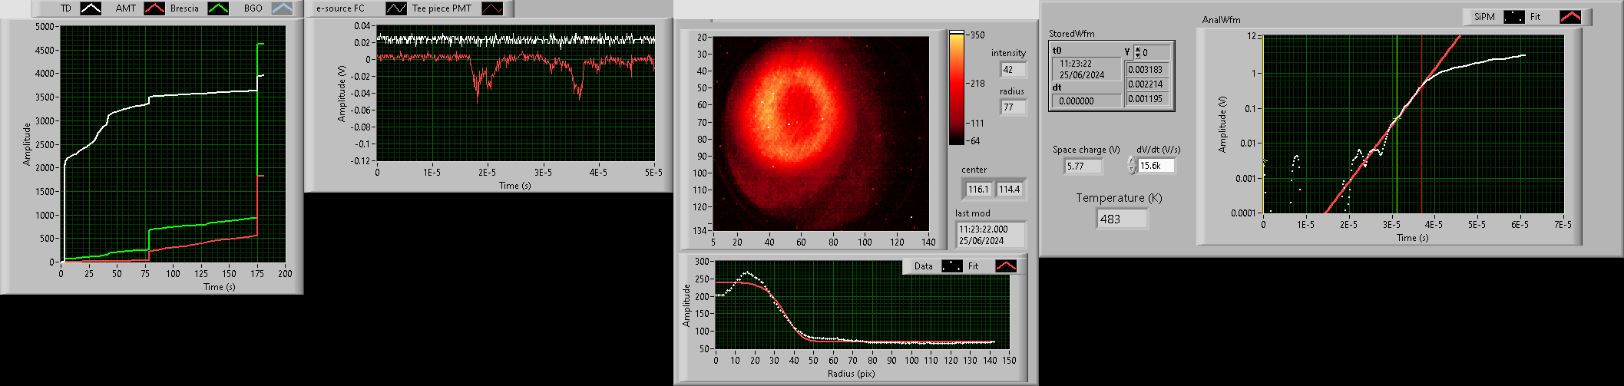Click the radius value box
Image resolution: width=1624 pixels, height=386 pixels.
1013,107
